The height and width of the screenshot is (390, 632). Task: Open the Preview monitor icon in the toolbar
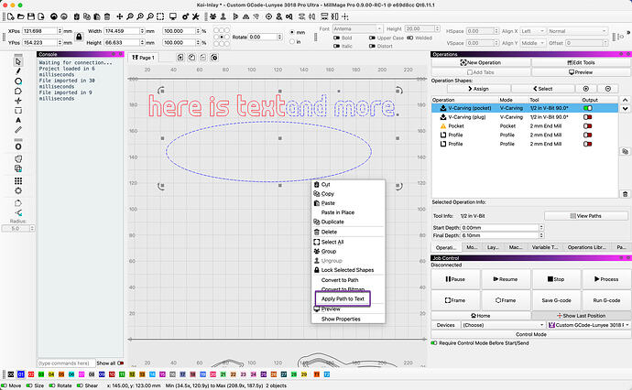point(173,16)
